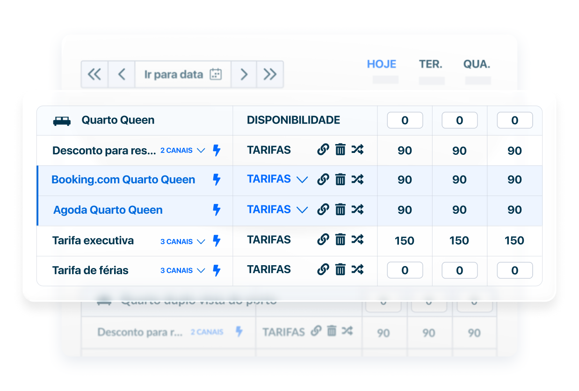Select the TER. day column header
This screenshot has width=579, height=391.
[x=431, y=65]
